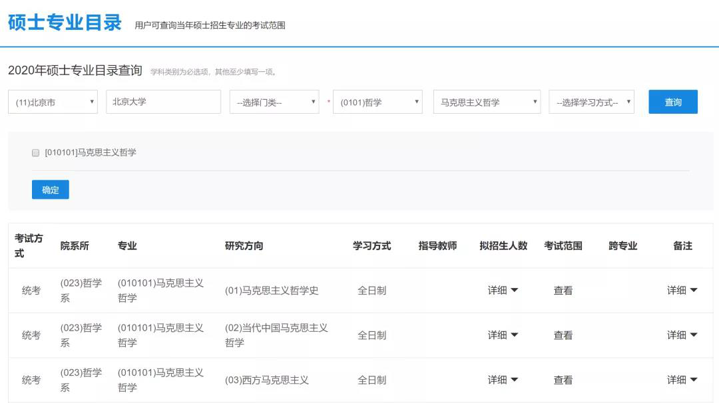Open the 选择学习方式 study mode dropdown
This screenshot has height=403, width=719.
click(591, 102)
